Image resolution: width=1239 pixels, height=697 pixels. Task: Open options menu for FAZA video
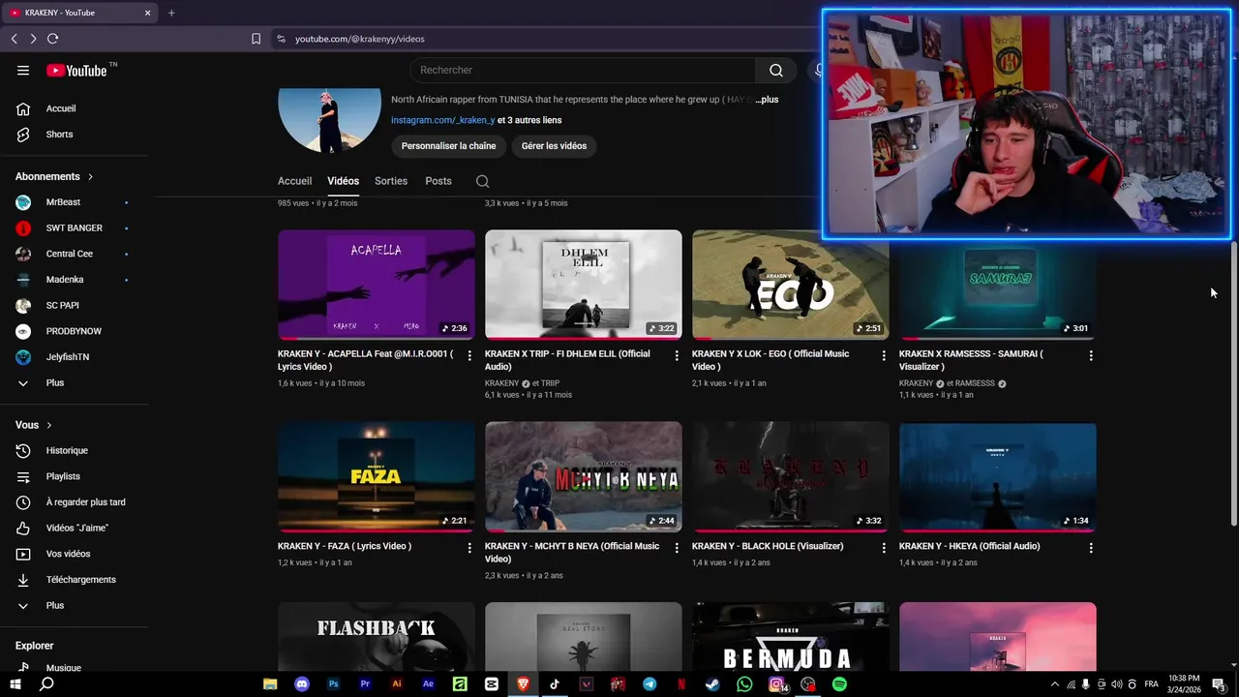(x=469, y=548)
